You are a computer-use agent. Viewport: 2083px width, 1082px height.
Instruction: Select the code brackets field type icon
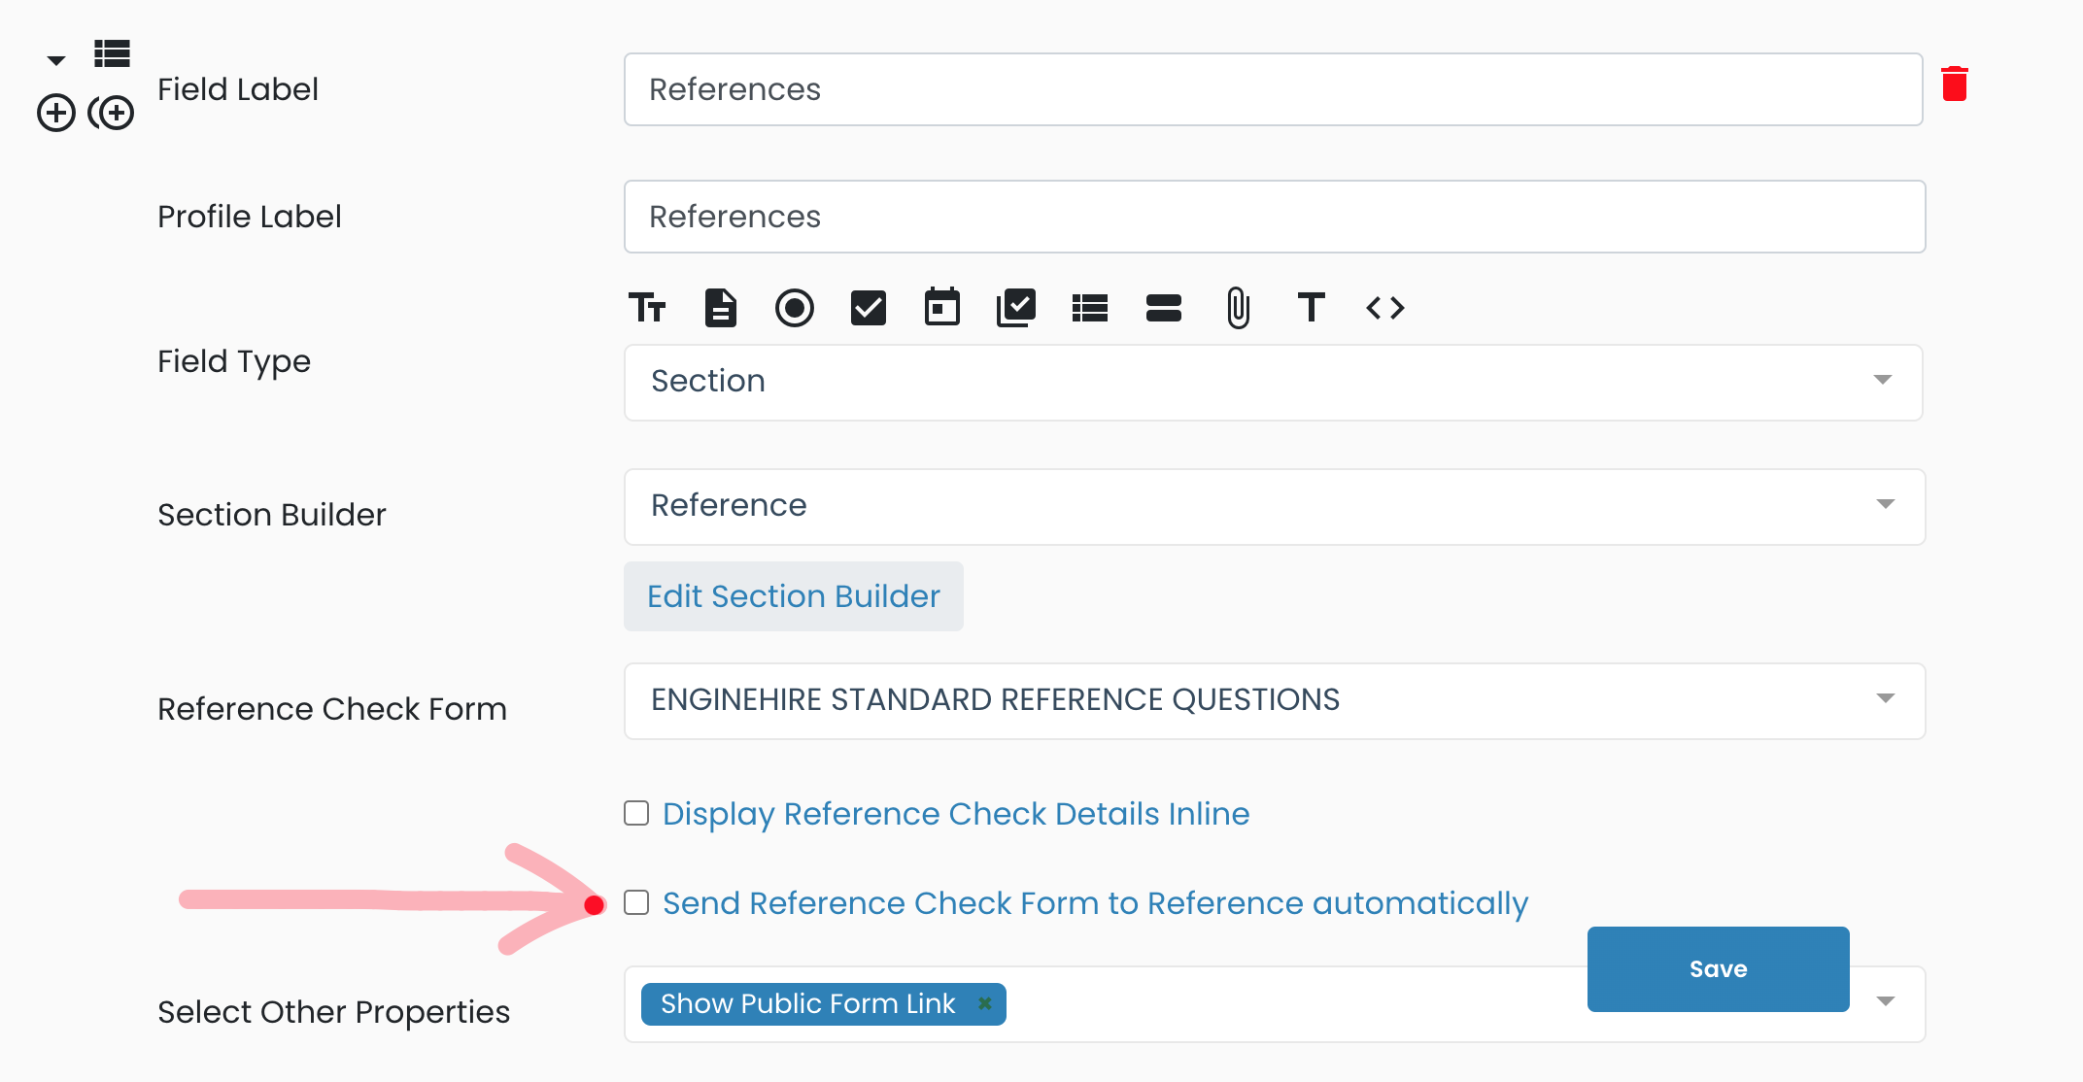pos(1385,308)
